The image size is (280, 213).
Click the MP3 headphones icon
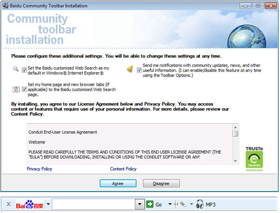coord(200,204)
